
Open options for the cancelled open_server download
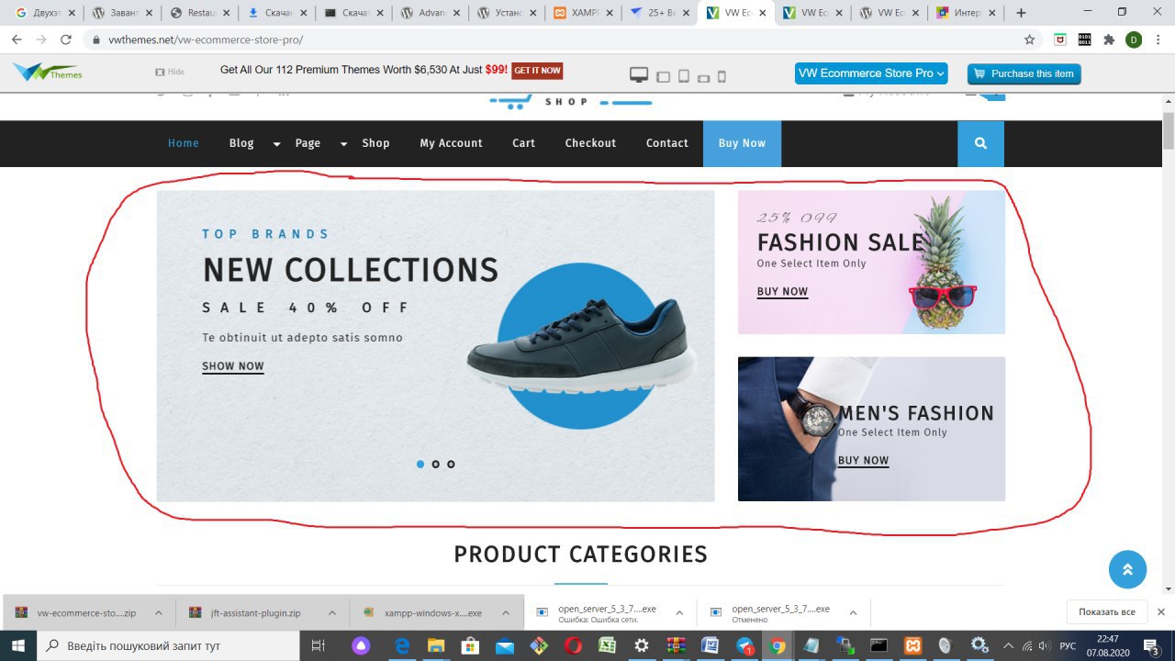853,612
